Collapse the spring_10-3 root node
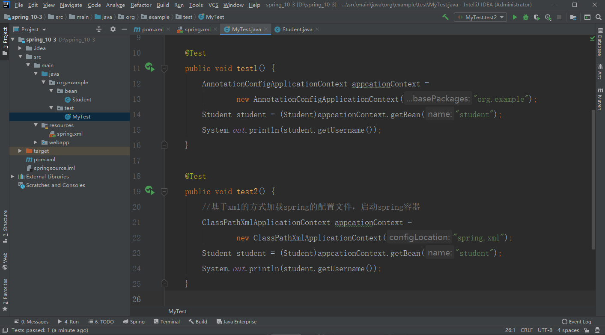This screenshot has height=335, width=605. (12, 40)
